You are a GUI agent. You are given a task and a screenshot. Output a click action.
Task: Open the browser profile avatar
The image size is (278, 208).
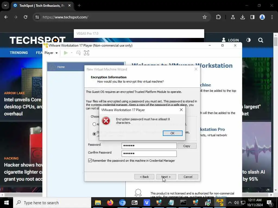click(x=262, y=17)
